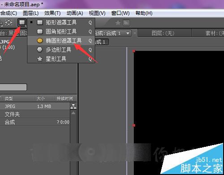Select the 合成 project row
The width and height of the screenshot is (224, 175).
click(35, 122)
